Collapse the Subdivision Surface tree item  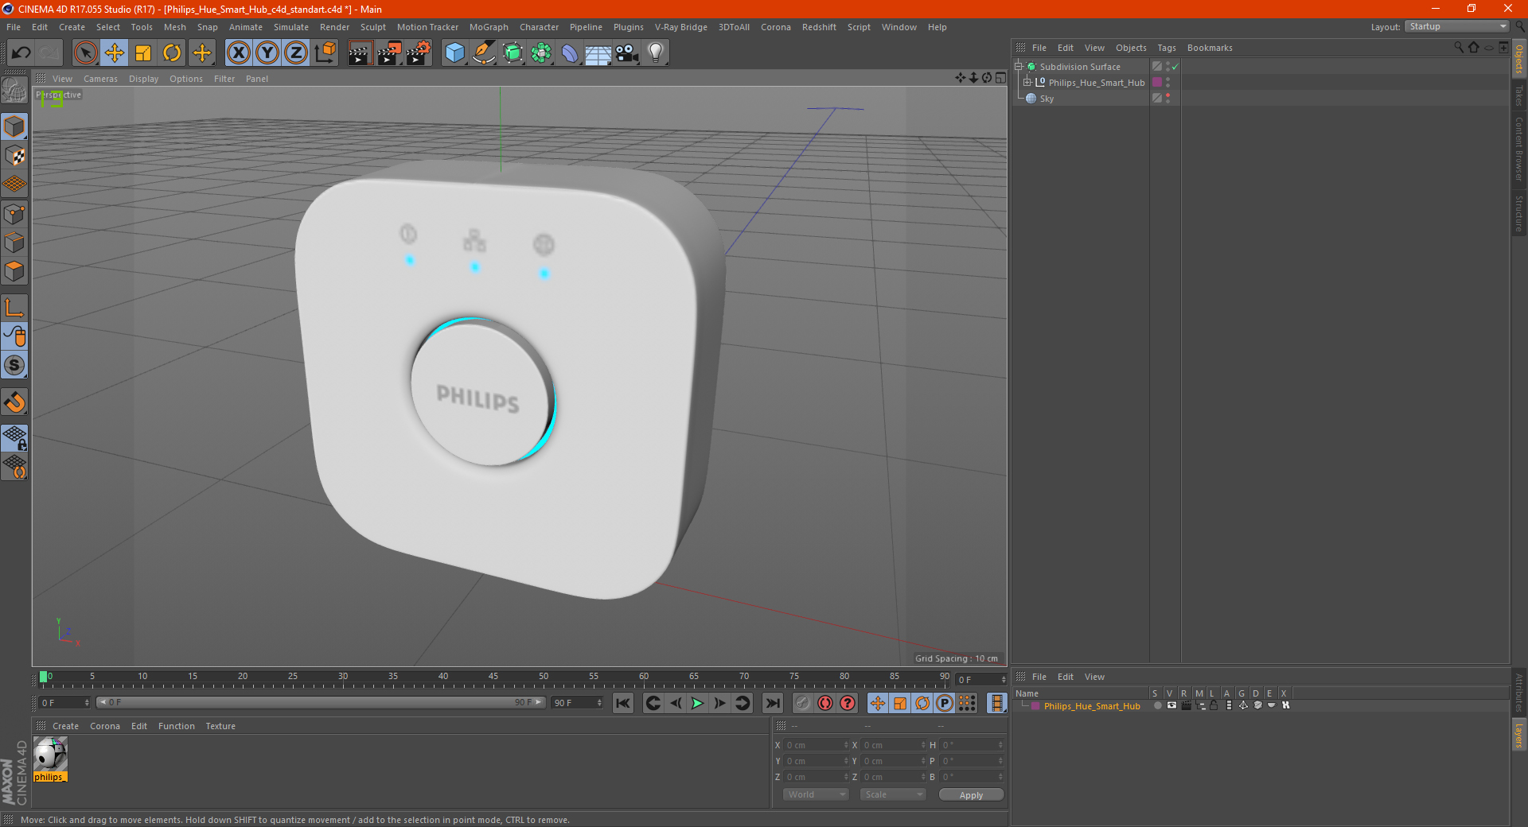1018,67
